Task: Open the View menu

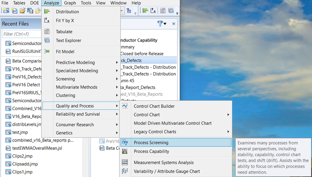Action: (x=101, y=3)
